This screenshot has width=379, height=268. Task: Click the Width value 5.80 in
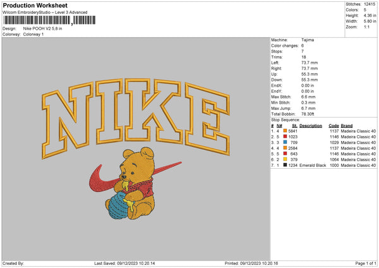370,21
